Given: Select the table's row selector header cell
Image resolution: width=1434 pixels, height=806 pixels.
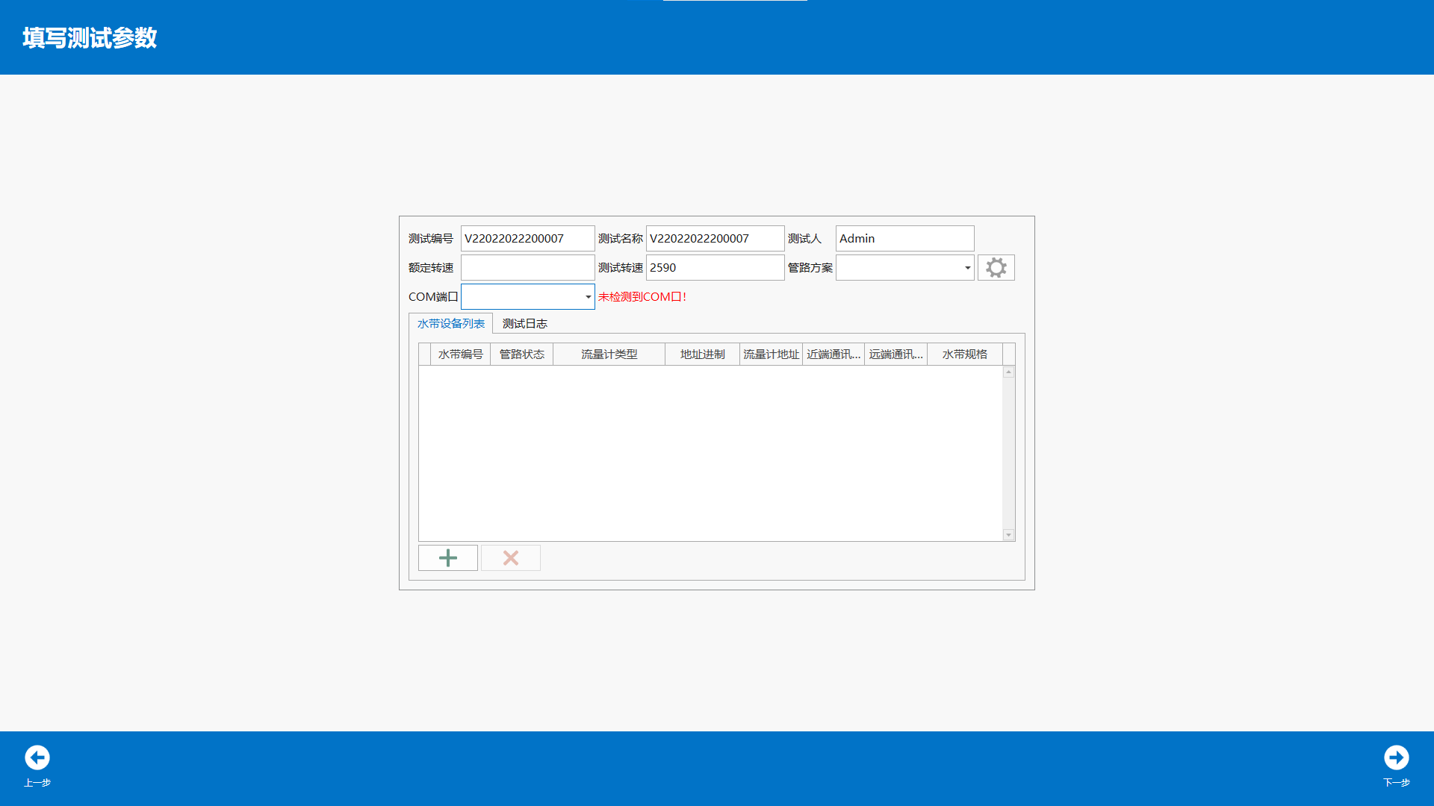Looking at the screenshot, I should coord(424,354).
